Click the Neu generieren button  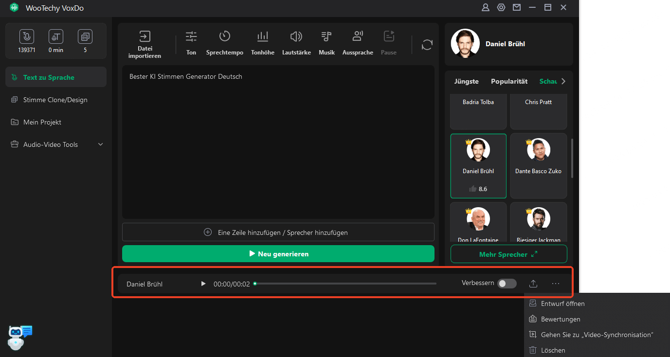point(278,254)
